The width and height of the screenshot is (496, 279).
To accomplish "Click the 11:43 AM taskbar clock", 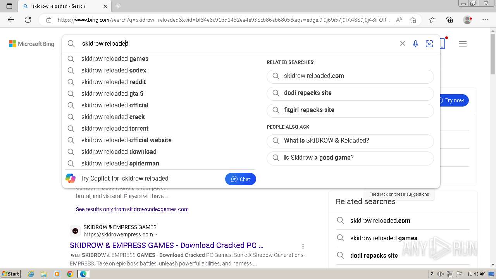I will (x=476, y=274).
